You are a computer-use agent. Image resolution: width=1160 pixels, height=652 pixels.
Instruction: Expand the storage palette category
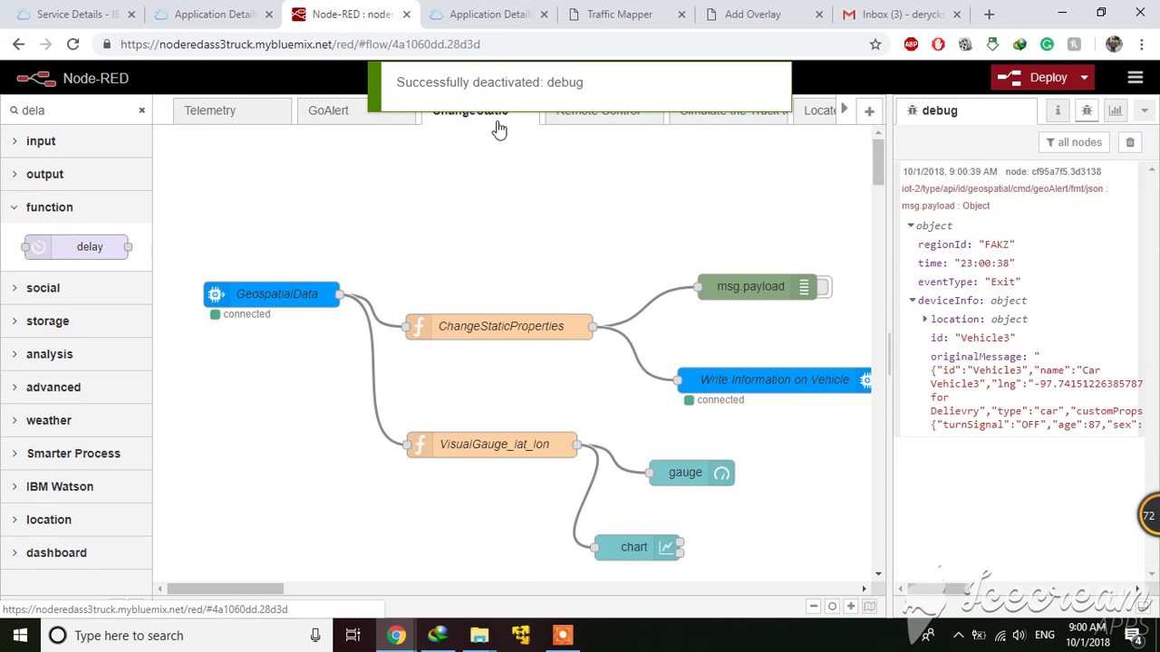(x=76, y=321)
